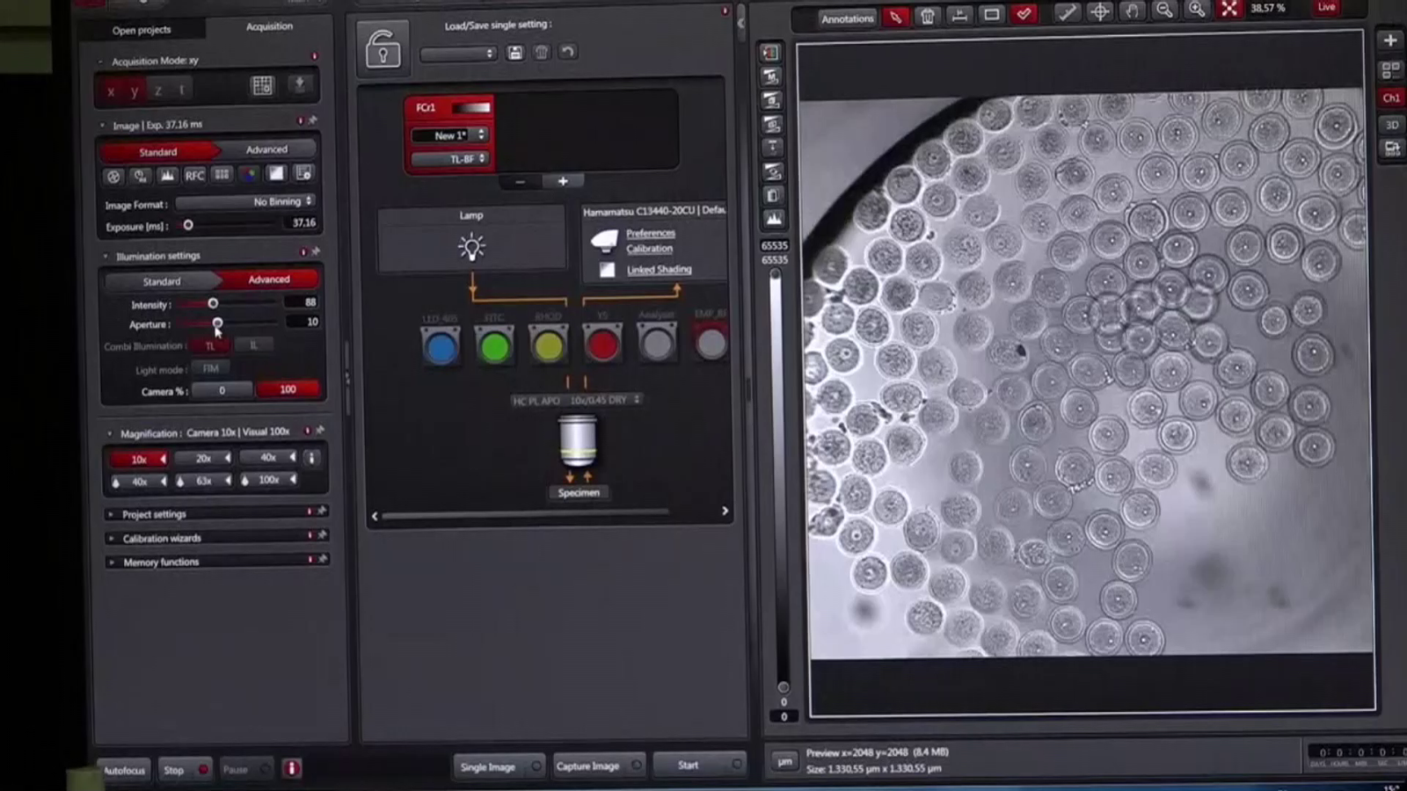1407x791 pixels.
Task: Toggle the Linked Shading checkbox
Action: coord(607,270)
